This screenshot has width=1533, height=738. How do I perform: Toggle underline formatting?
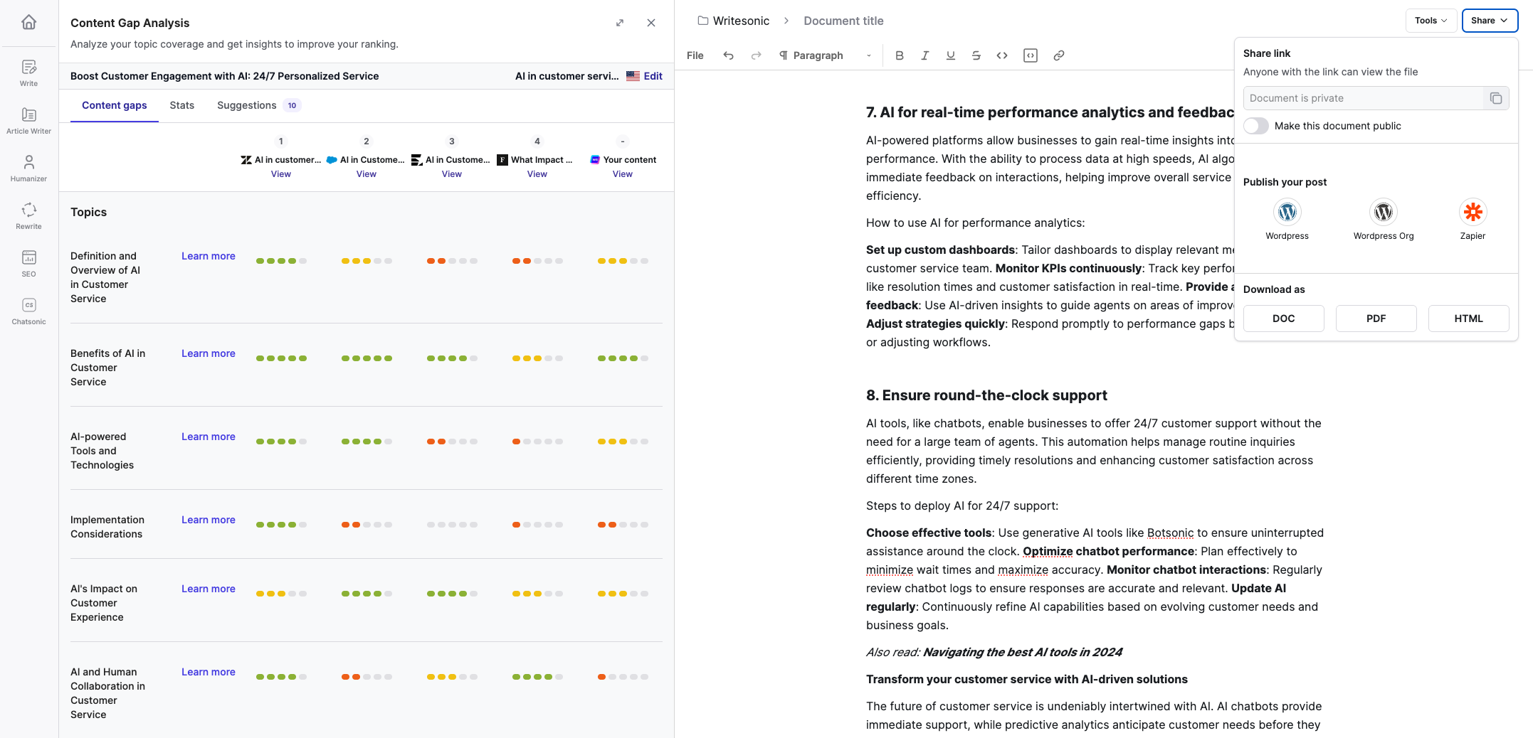pos(950,55)
